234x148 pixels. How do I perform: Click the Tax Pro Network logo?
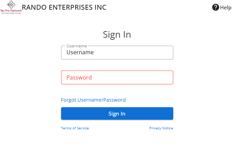11,7
